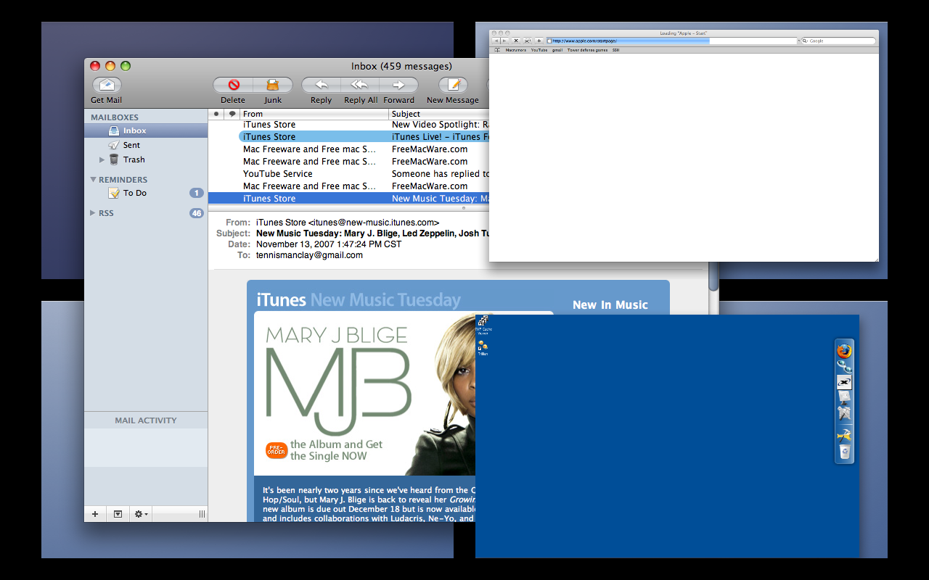Sort messages by the From column
Image resolution: width=929 pixels, height=580 pixels.
[x=314, y=114]
